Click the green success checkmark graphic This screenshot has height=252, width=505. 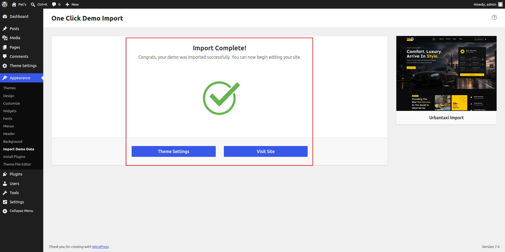pyautogui.click(x=221, y=98)
